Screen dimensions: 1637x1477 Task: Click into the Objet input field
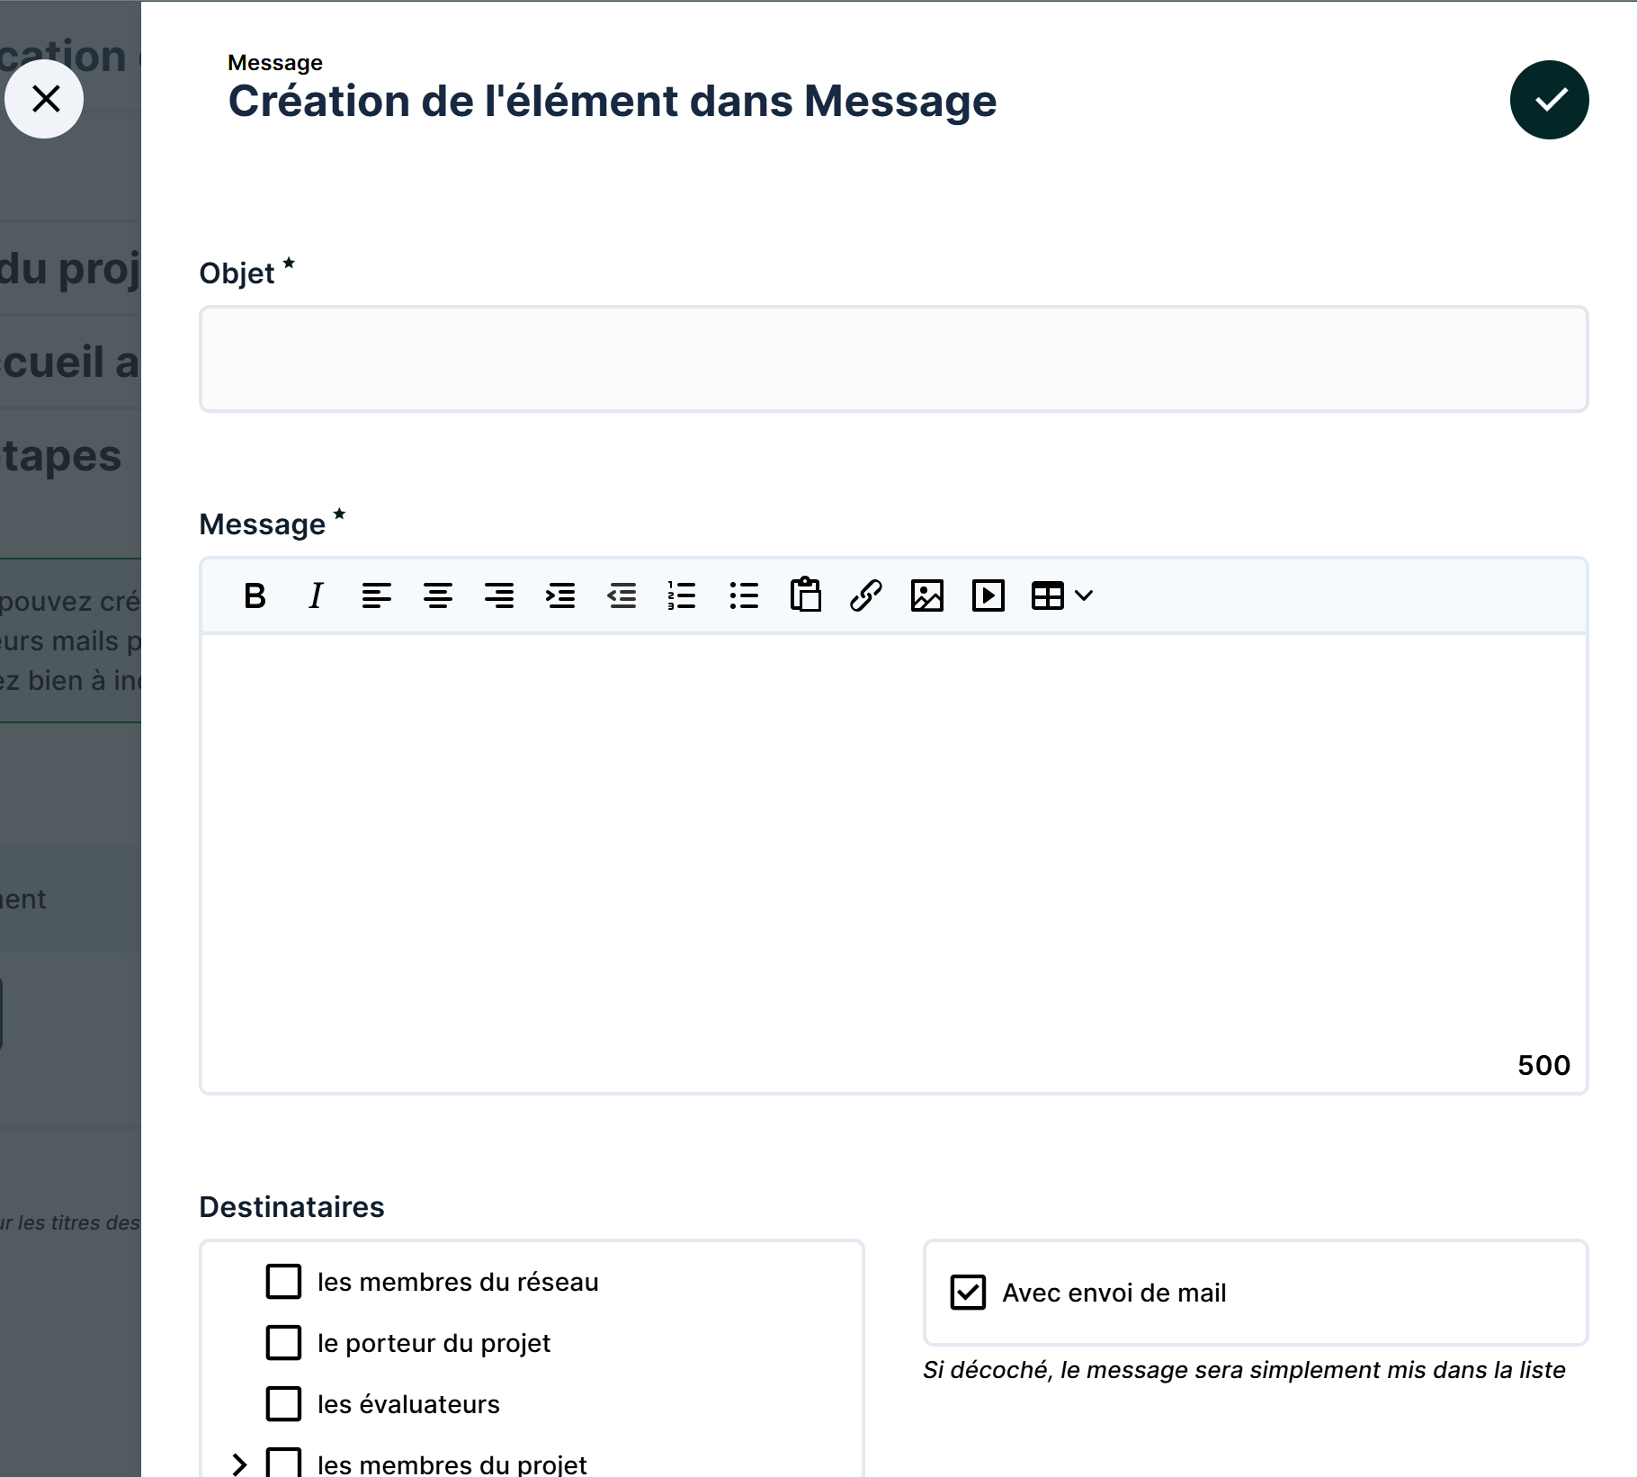point(893,359)
